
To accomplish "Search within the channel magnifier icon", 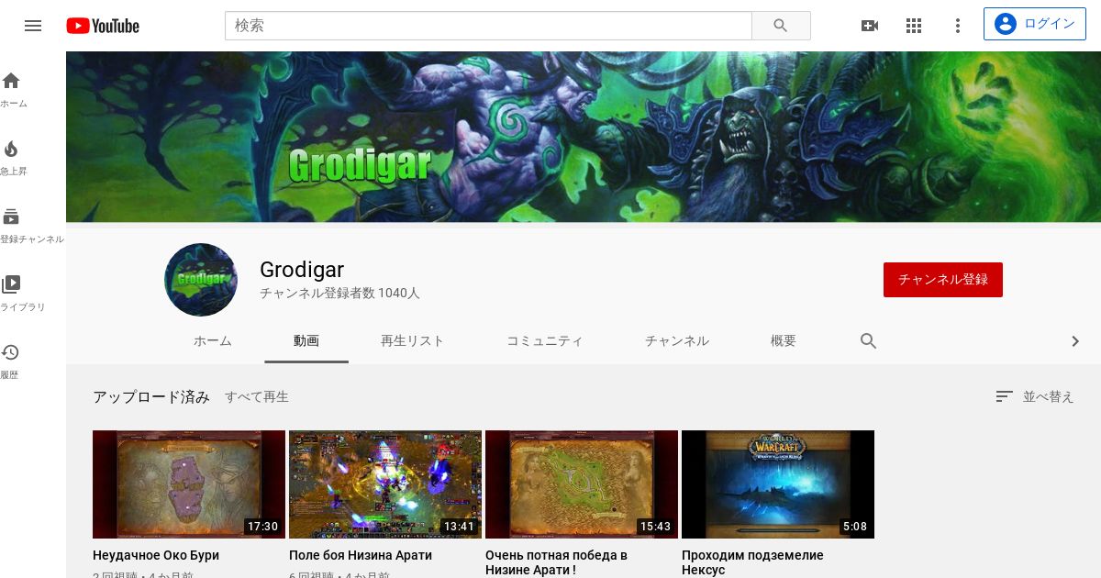I will [869, 341].
